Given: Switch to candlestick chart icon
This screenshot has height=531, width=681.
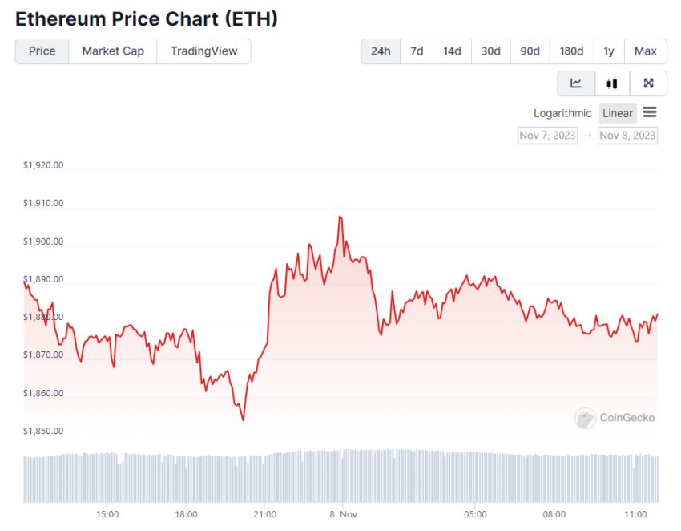Looking at the screenshot, I should [612, 83].
